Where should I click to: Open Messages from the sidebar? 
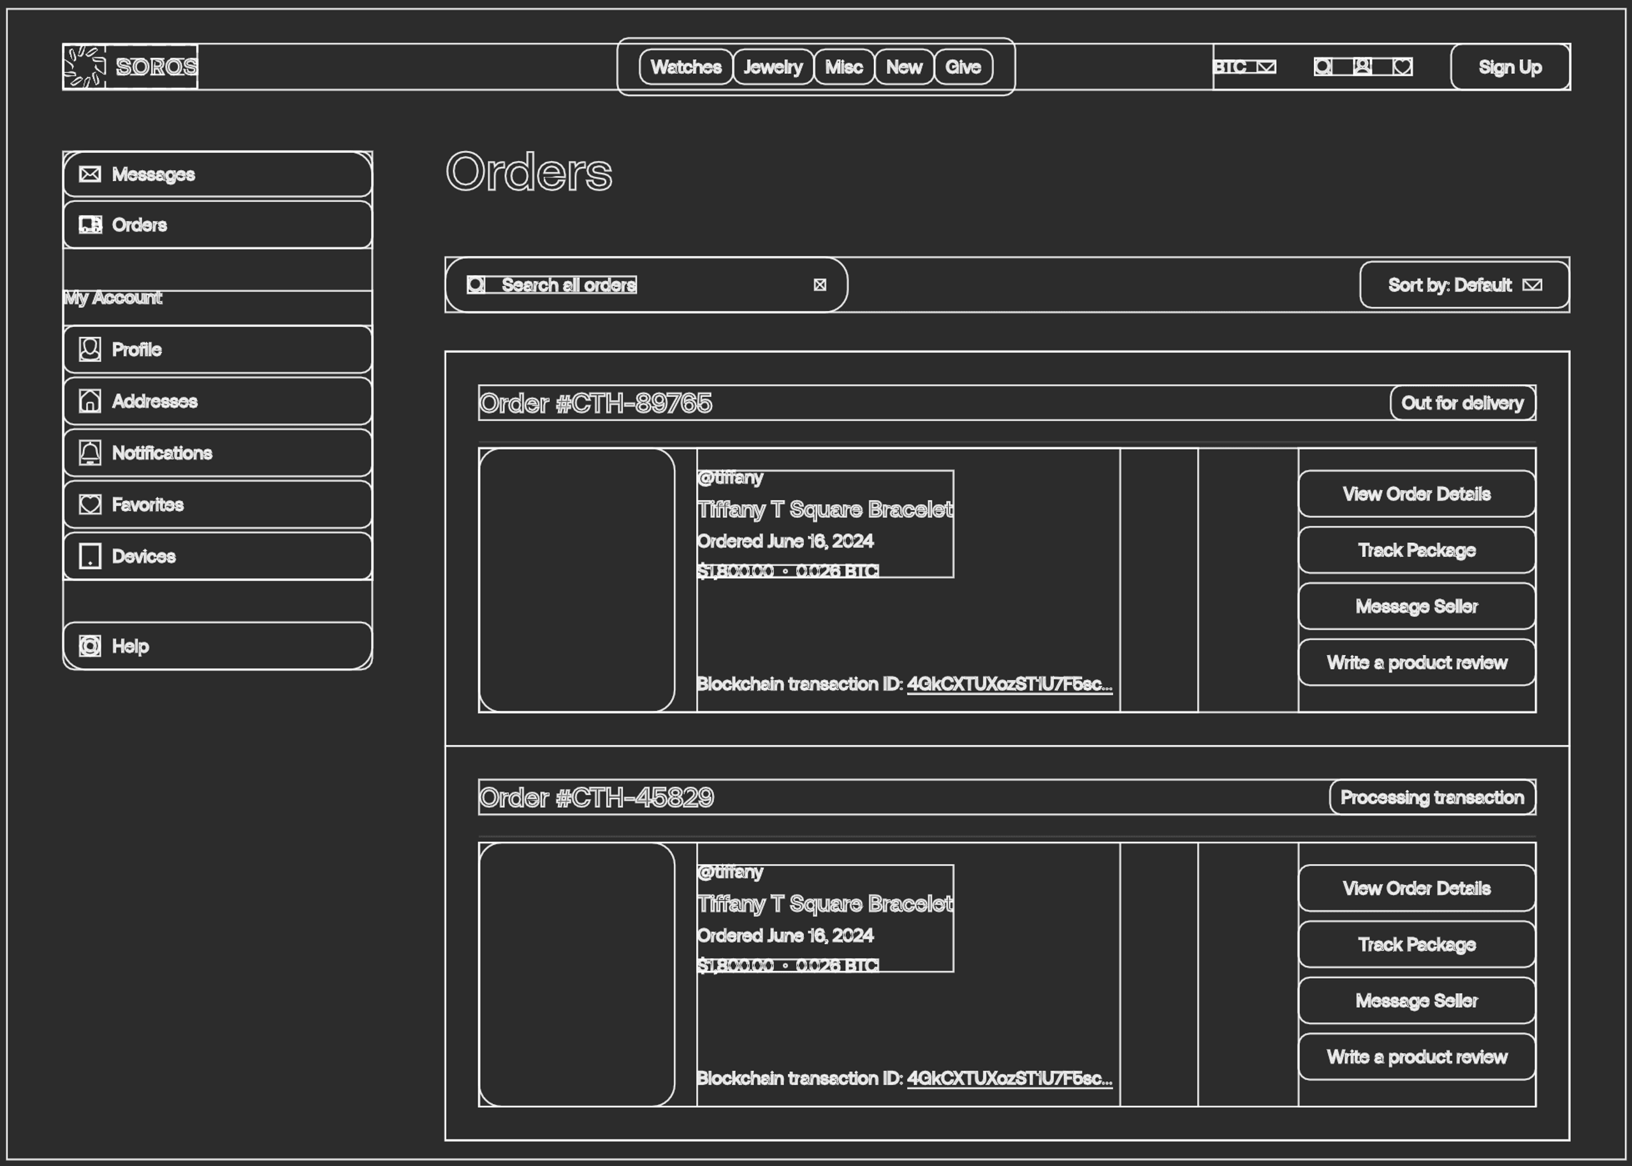pyautogui.click(x=217, y=175)
